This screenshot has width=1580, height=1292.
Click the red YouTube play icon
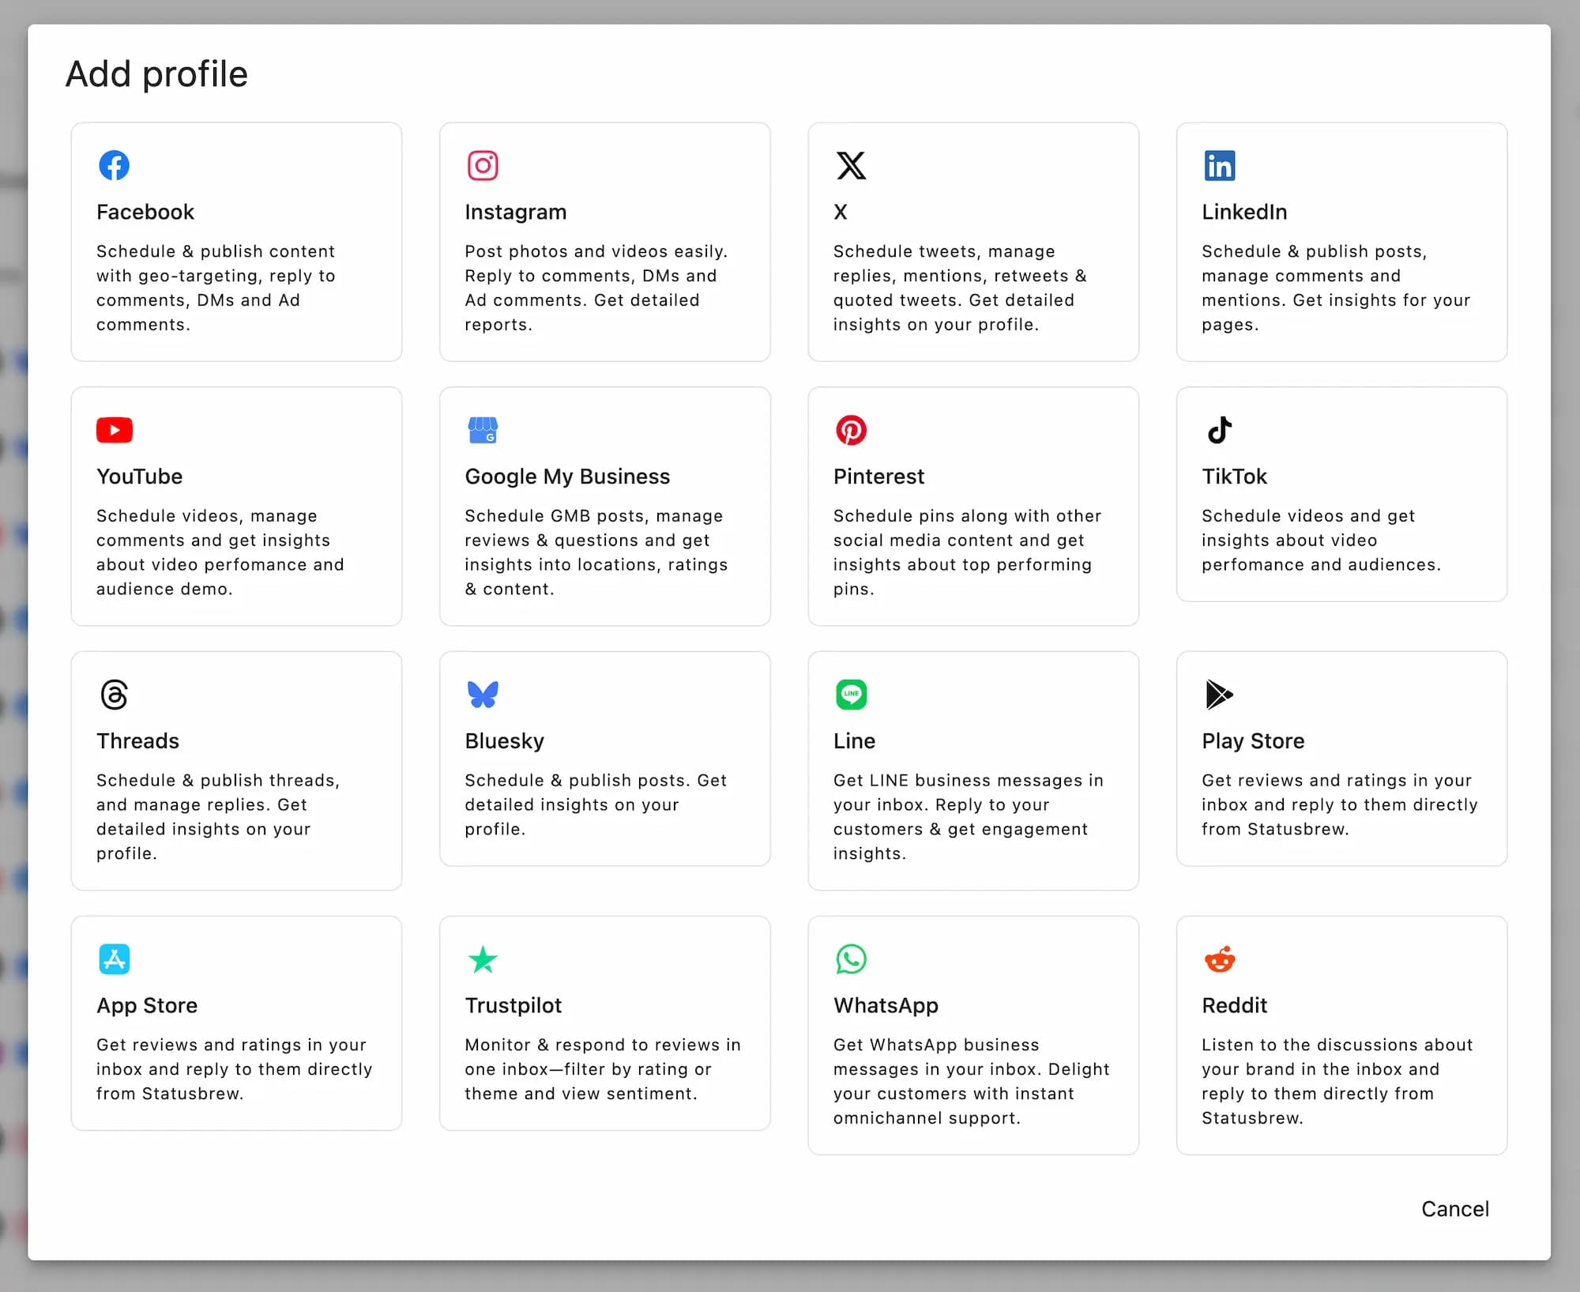(114, 430)
